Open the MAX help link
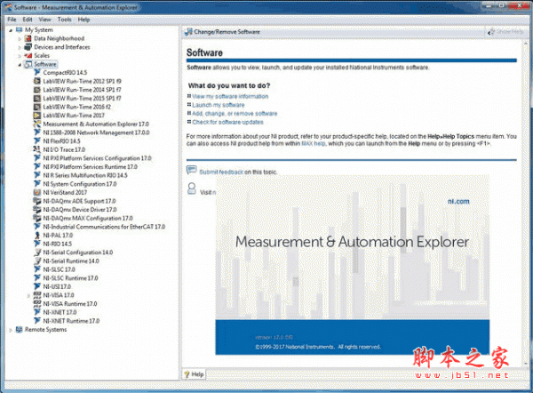 point(314,143)
